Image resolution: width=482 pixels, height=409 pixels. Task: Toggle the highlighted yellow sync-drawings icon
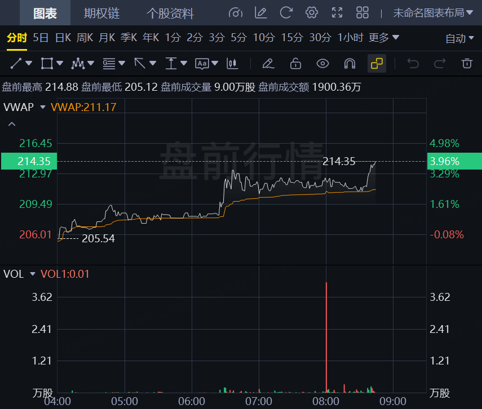tap(377, 64)
